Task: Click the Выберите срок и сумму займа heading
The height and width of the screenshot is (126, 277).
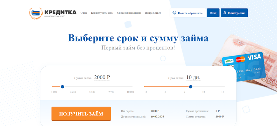Action: pyautogui.click(x=138, y=38)
